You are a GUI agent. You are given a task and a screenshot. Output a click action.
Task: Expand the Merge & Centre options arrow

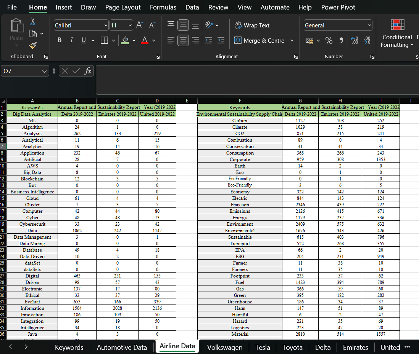point(292,40)
